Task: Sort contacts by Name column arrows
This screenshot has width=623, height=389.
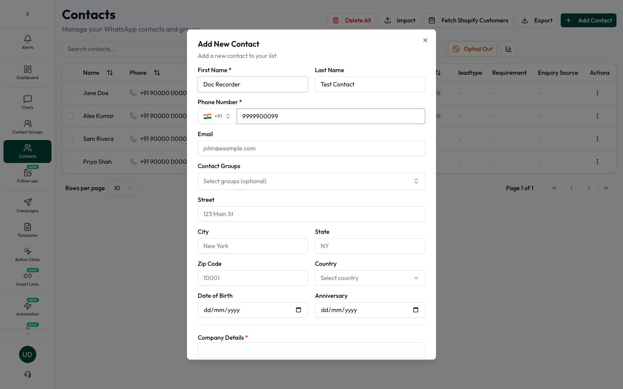Action: 110,73
